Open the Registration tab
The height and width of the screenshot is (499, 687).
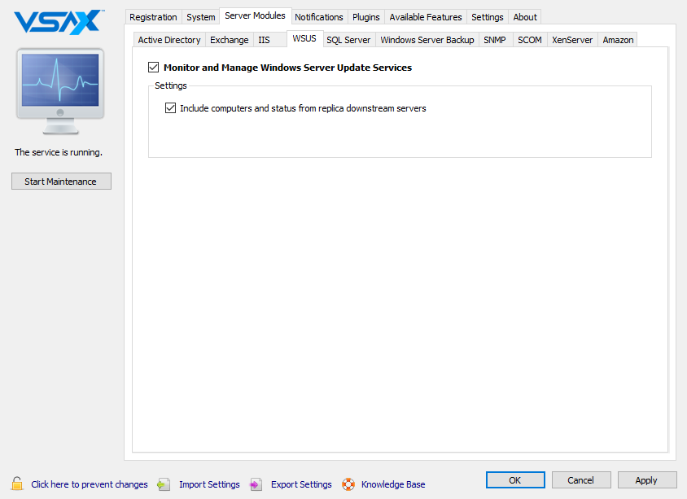153,17
